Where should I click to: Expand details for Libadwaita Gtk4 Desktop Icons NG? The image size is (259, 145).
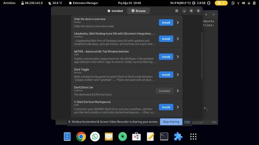[178, 39]
